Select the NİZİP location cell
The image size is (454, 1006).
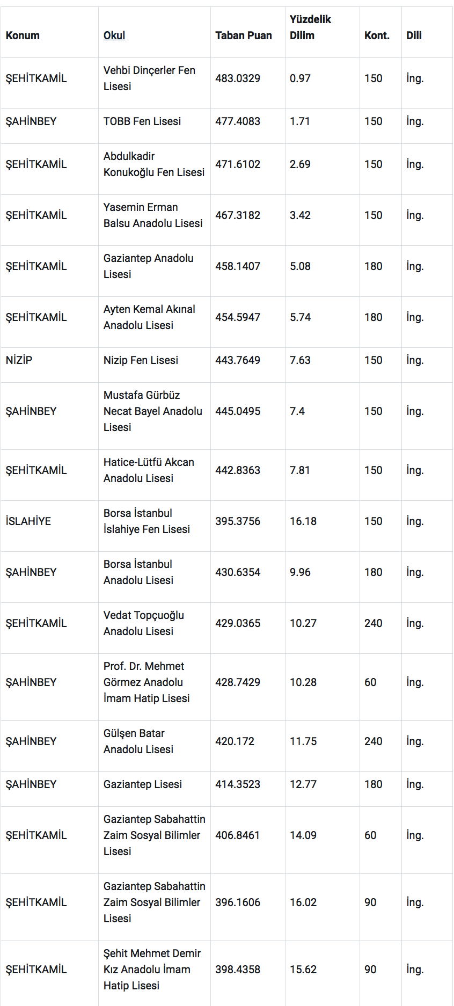pos(19,360)
